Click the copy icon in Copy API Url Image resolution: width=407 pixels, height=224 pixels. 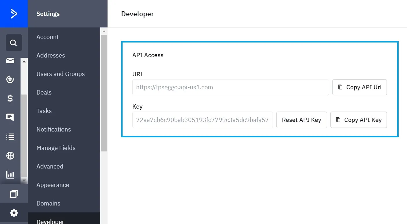[341, 87]
